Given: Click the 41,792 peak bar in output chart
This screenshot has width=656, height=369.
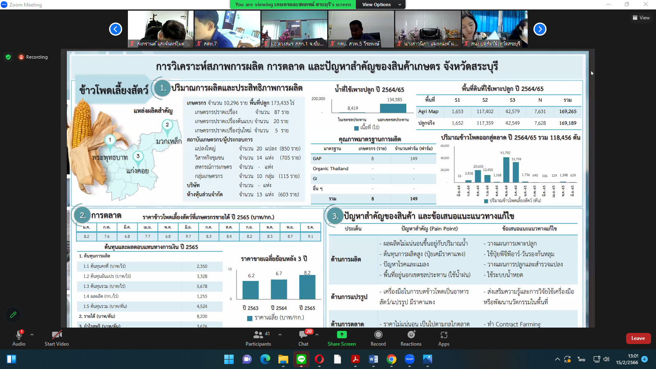Looking at the screenshot, I should pos(506,169).
